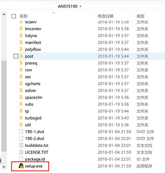Select the LICENSE.TXT file icon

point(21,152)
